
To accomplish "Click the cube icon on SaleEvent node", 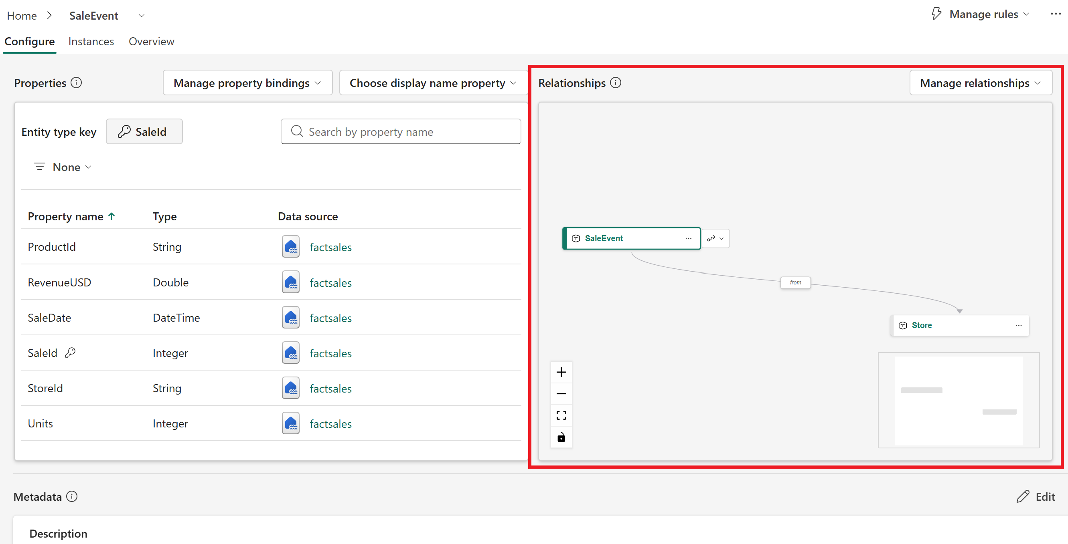I will pos(576,238).
